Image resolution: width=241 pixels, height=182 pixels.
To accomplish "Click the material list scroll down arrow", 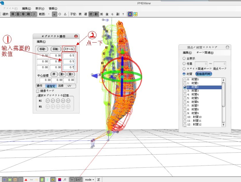I will (x=223, y=125).
